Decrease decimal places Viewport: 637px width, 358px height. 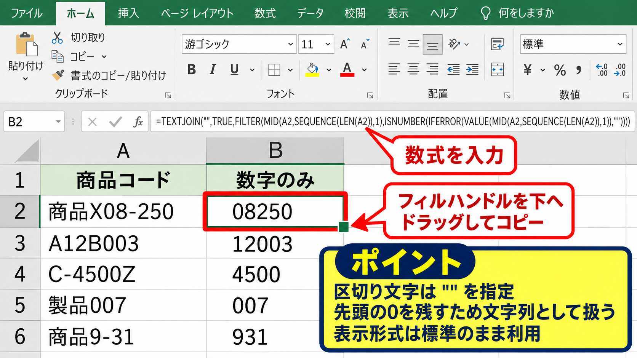pos(620,70)
